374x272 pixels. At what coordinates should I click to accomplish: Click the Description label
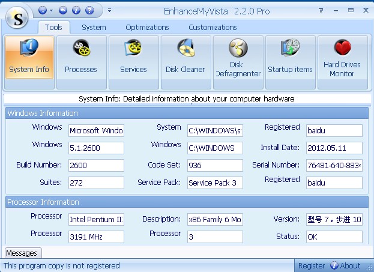tap(161, 219)
